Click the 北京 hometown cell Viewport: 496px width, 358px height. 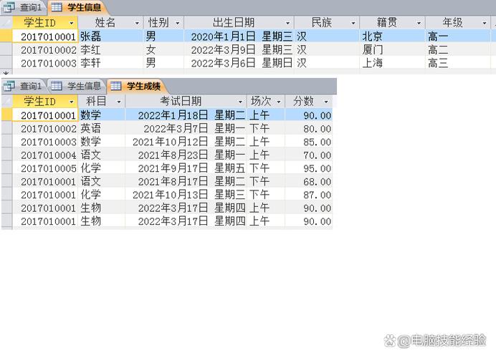coord(393,37)
